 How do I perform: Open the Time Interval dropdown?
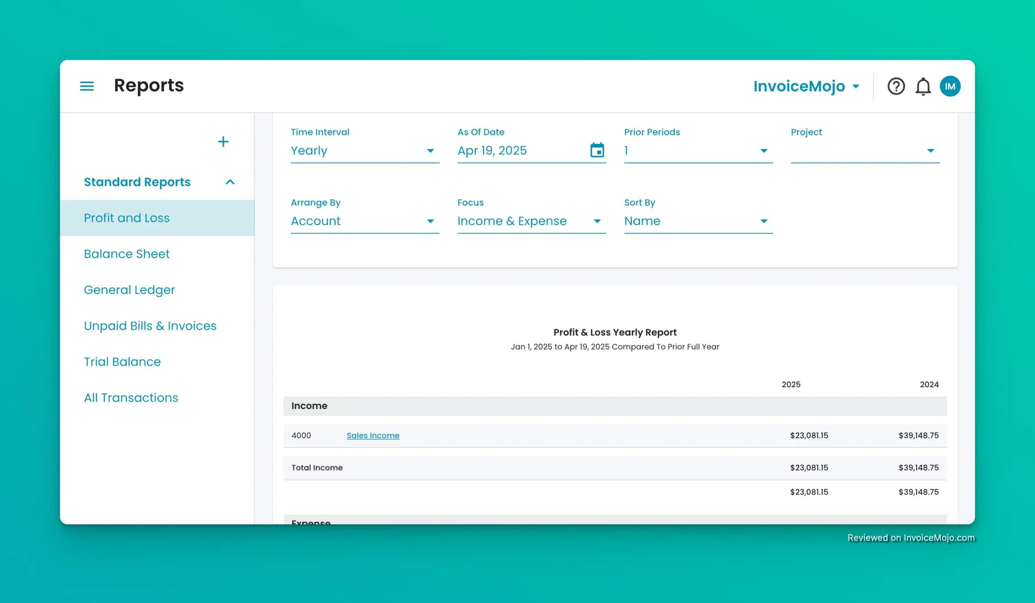tap(364, 151)
